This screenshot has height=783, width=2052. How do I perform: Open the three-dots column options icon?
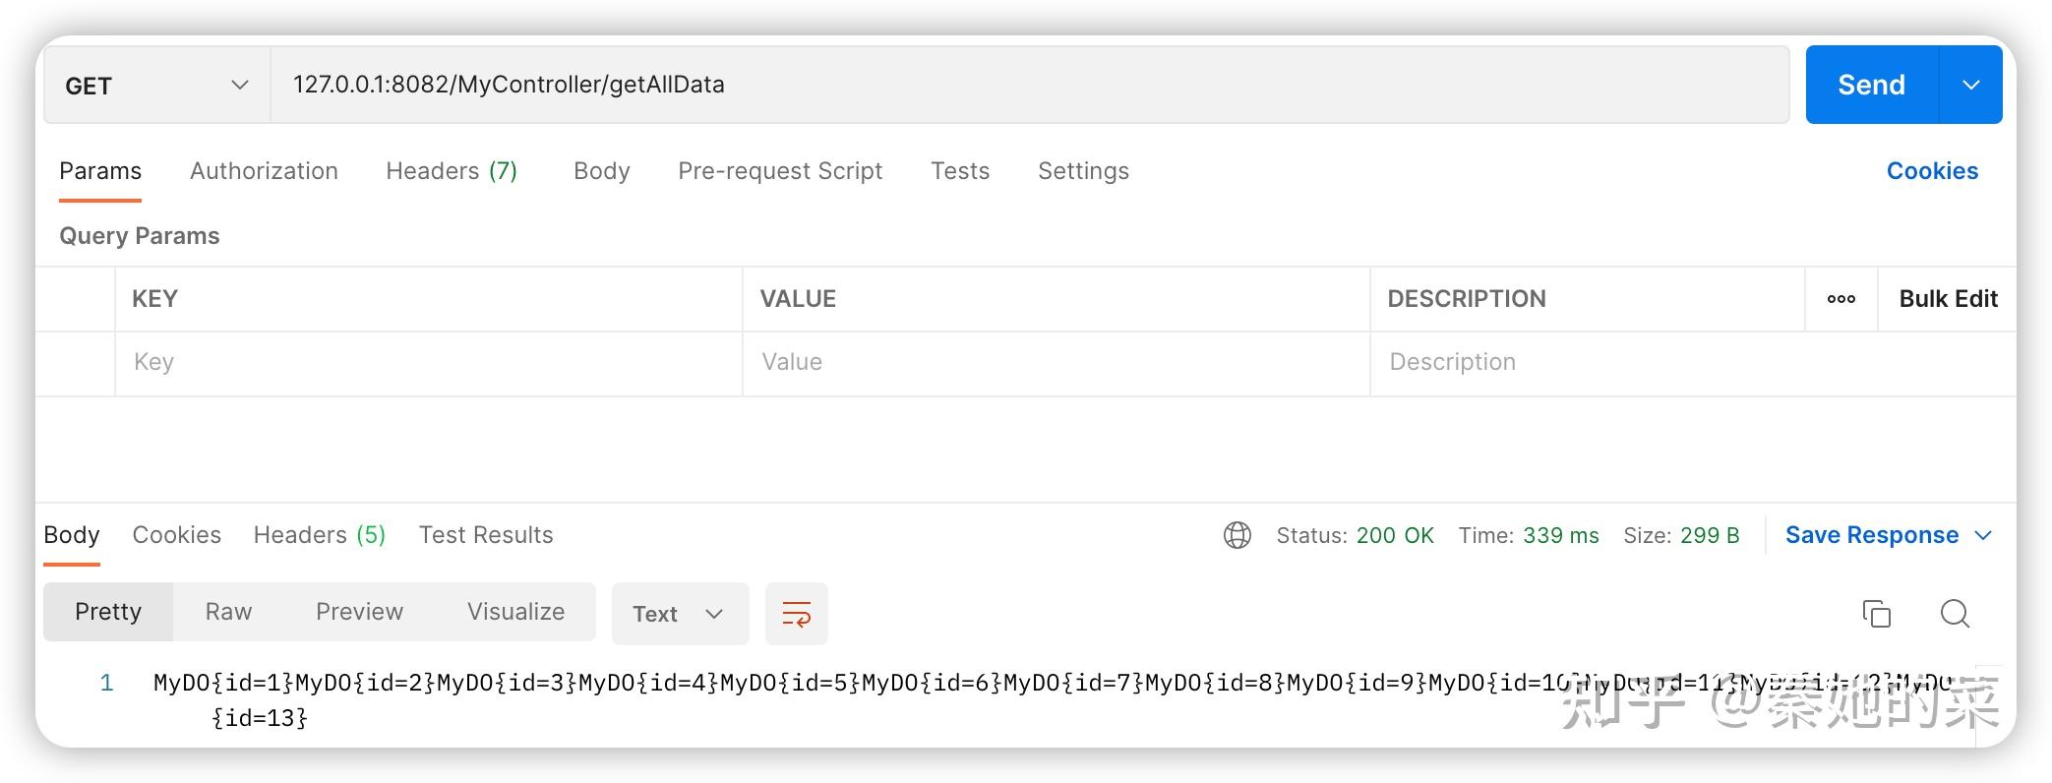[1841, 299]
